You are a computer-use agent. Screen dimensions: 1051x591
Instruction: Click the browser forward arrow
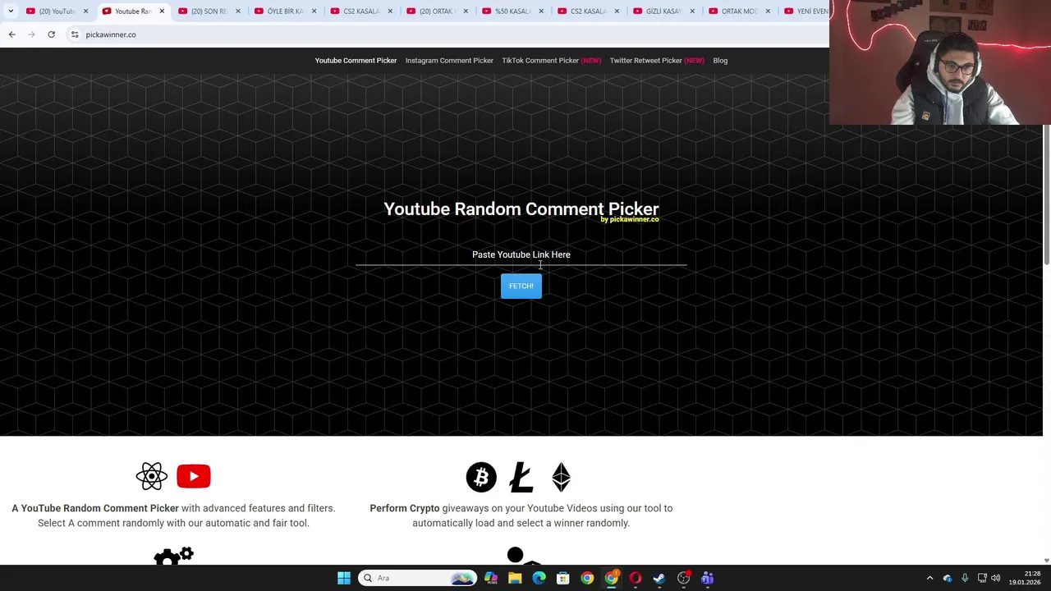click(31, 34)
